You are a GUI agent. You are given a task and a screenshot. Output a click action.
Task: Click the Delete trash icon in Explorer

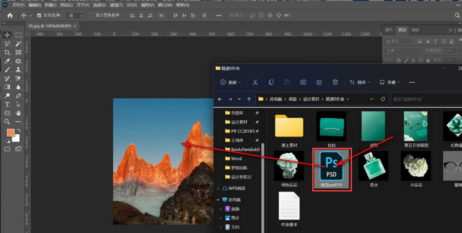335,82
